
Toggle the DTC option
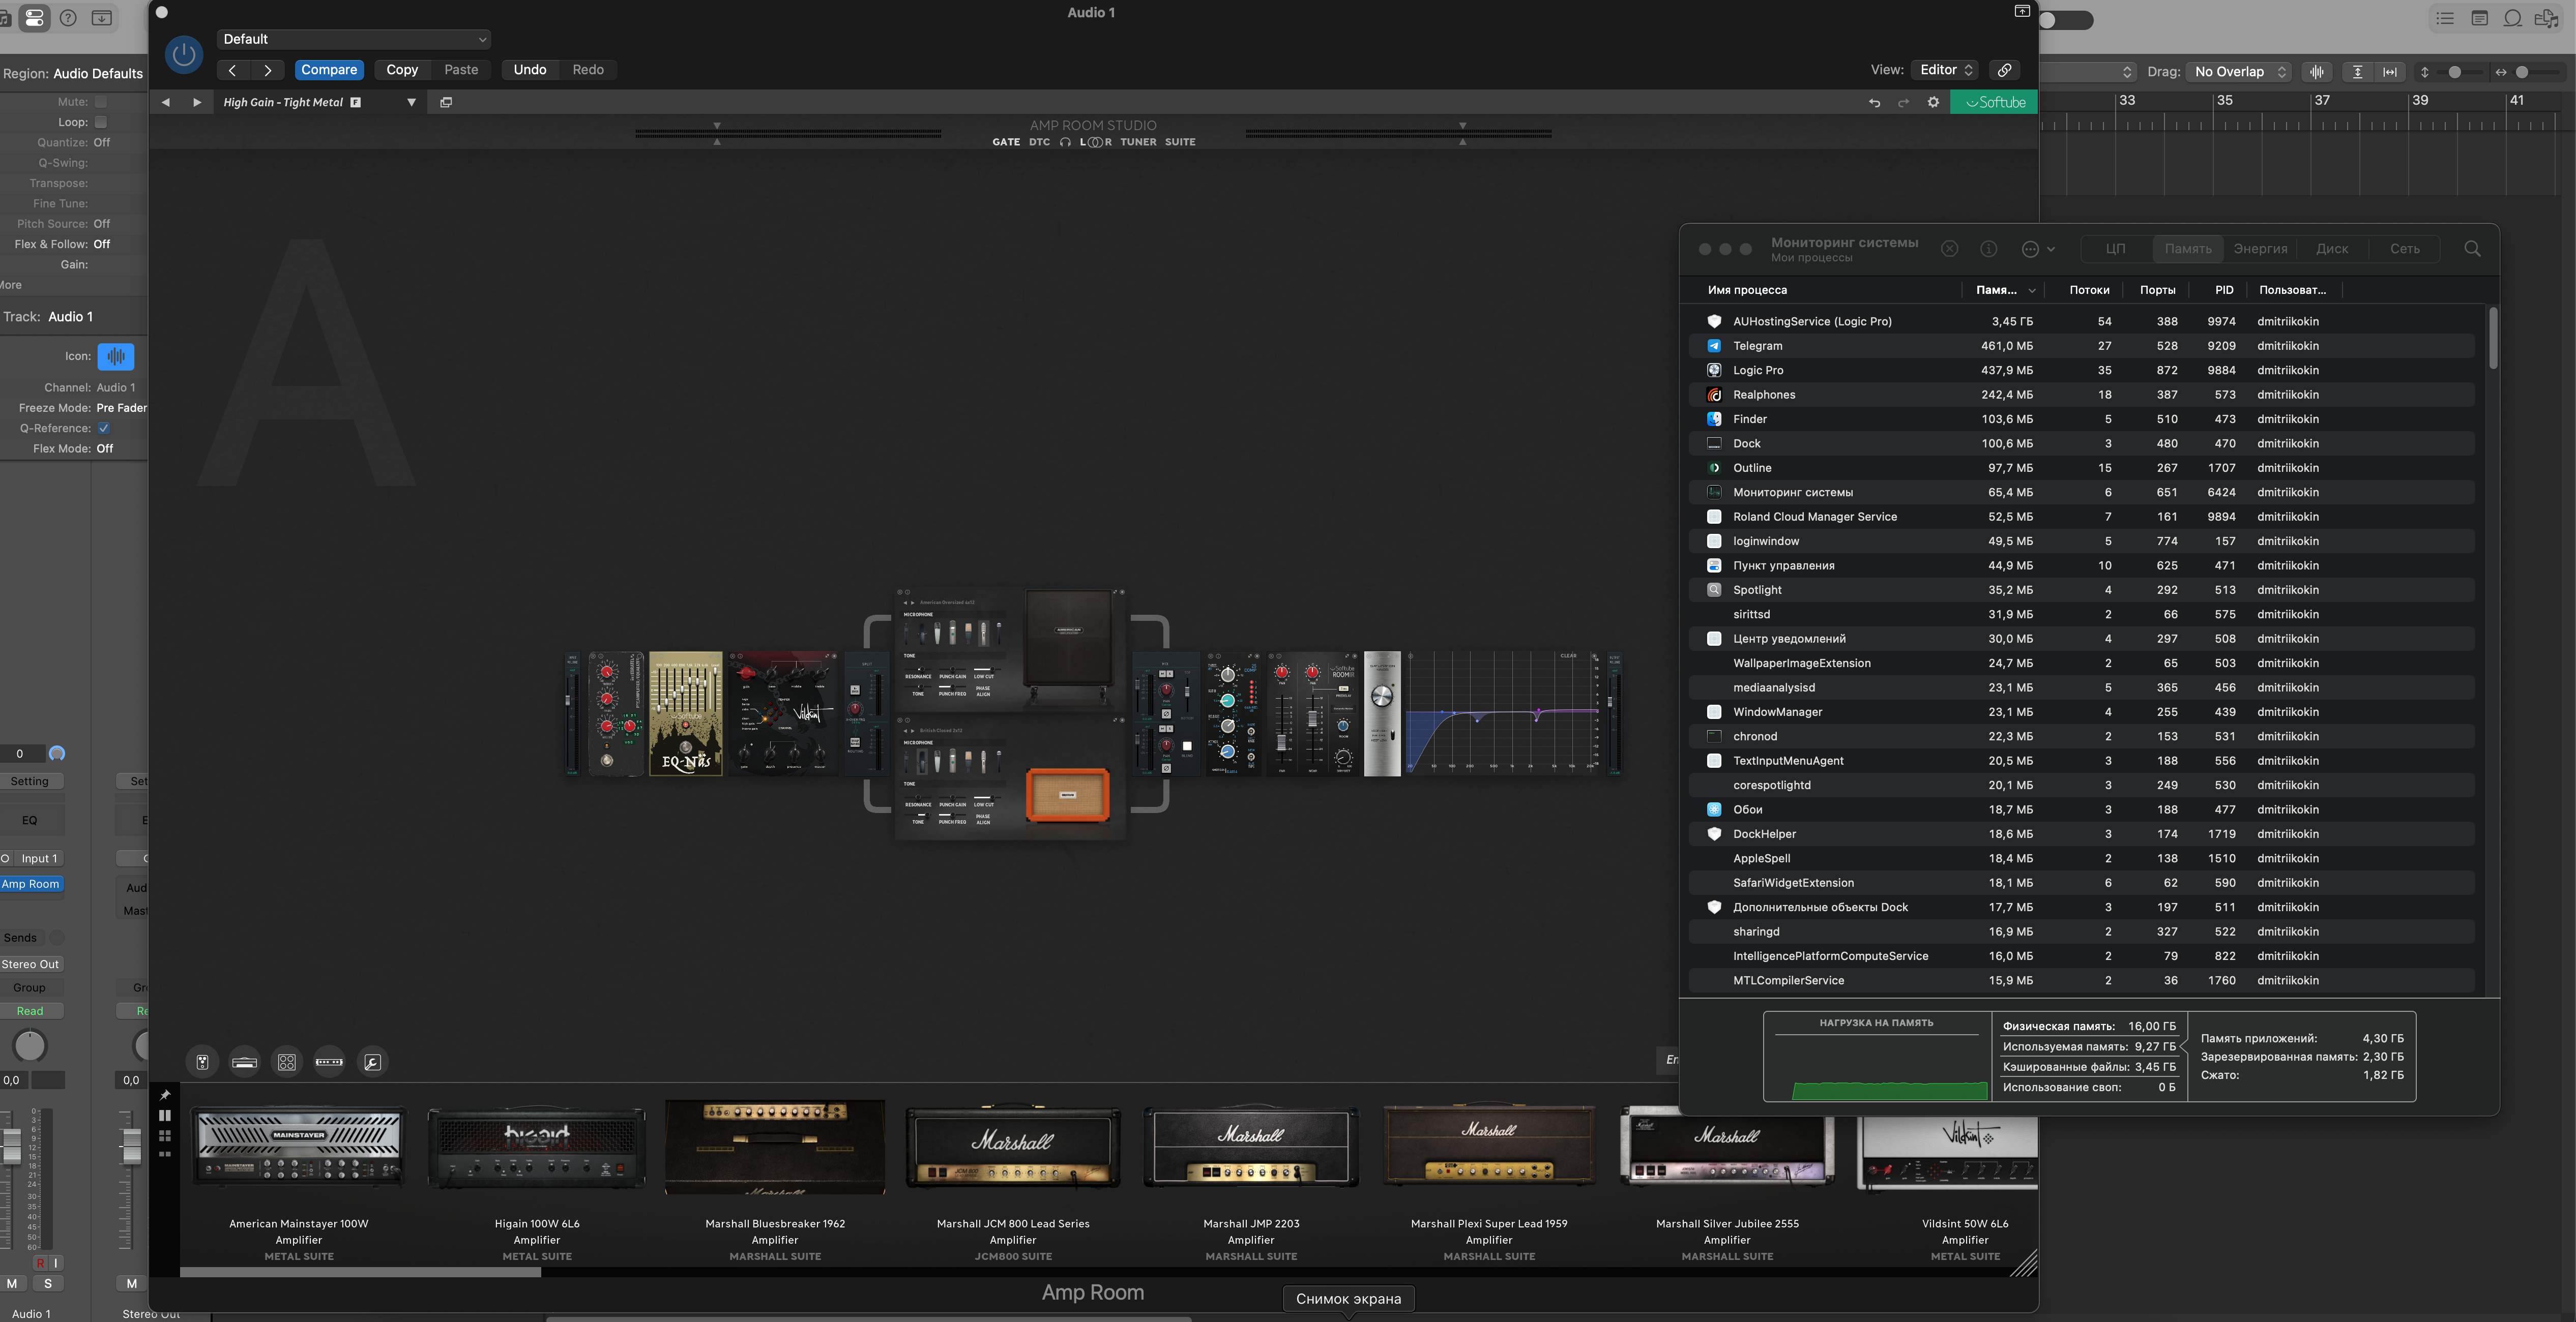tap(1040, 142)
